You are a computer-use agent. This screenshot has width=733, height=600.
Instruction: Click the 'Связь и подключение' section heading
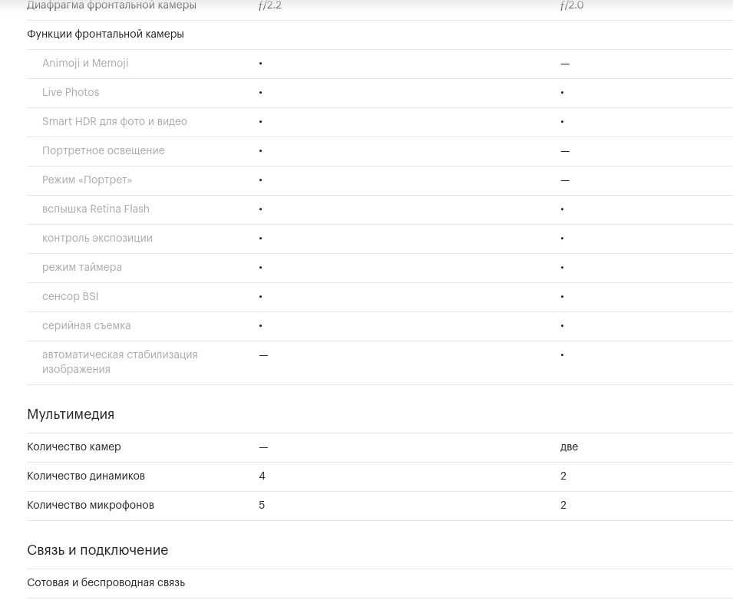pos(97,550)
